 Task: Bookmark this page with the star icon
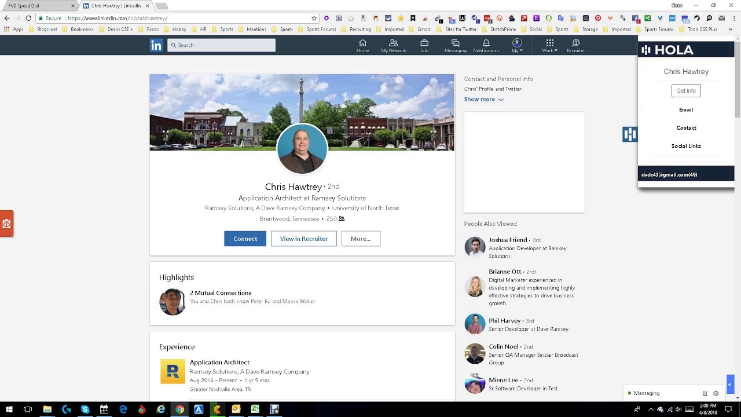pos(314,18)
